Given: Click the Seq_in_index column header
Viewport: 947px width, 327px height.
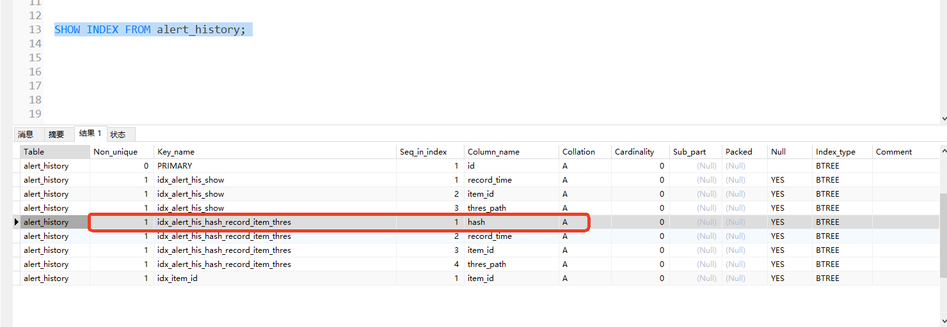Looking at the screenshot, I should 430,152.
